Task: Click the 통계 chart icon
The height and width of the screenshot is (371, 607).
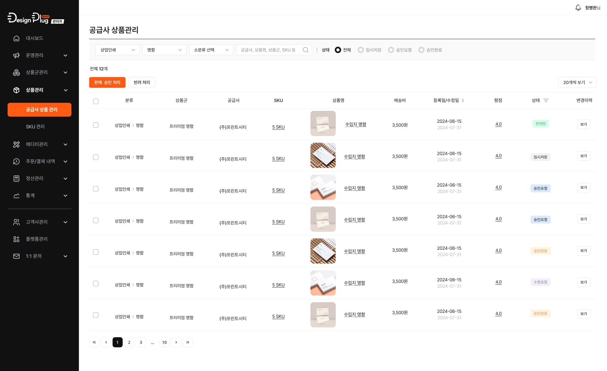Action: (x=16, y=195)
